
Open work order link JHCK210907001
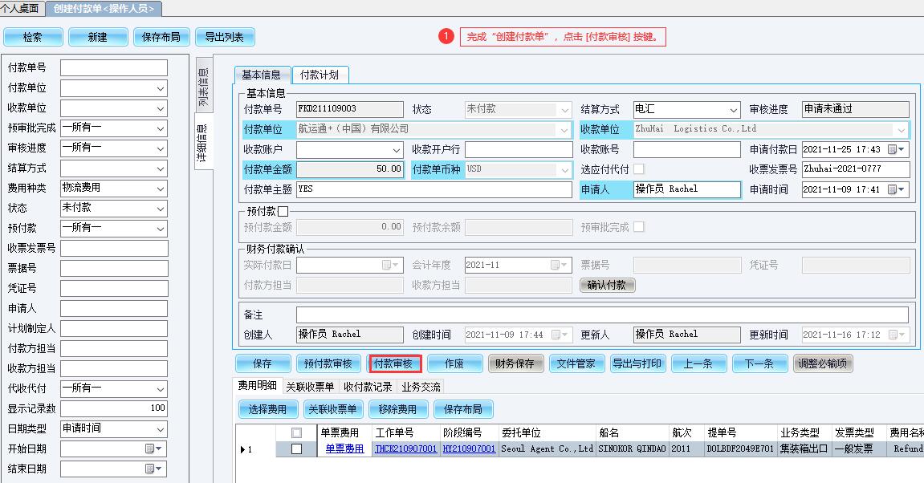pos(405,449)
